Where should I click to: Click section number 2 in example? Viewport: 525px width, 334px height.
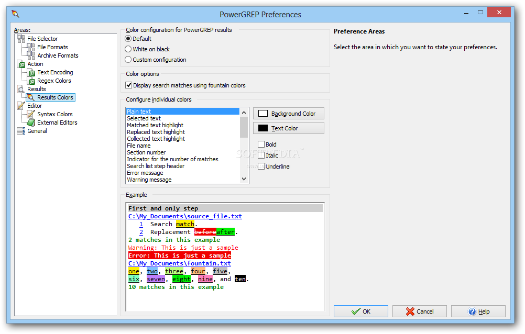[141, 232]
